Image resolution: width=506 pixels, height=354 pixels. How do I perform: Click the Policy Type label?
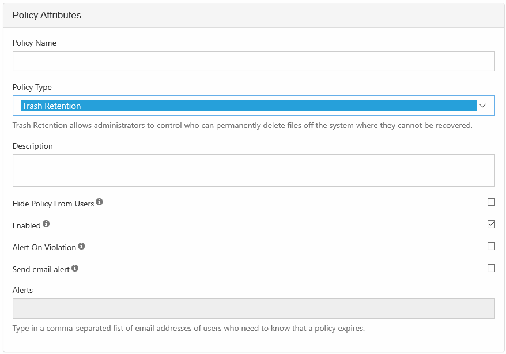32,87
